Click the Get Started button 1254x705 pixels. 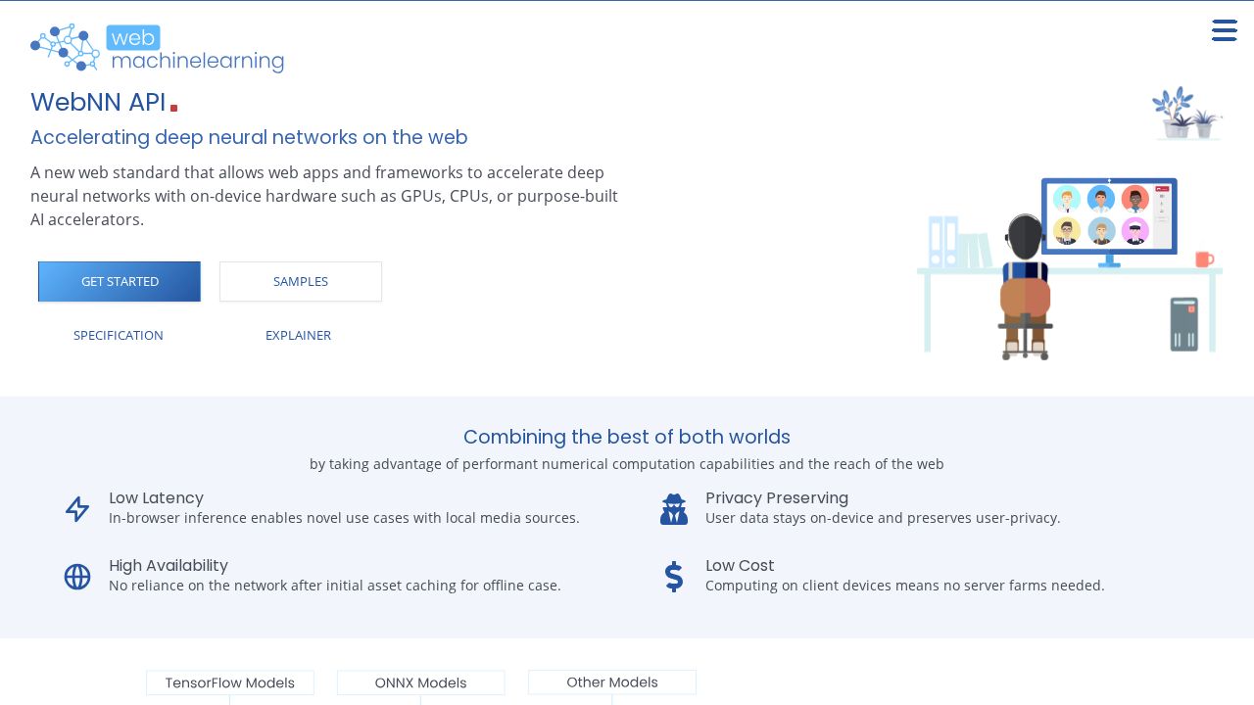click(x=120, y=281)
